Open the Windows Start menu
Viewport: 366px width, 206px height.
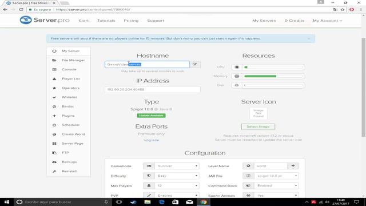(7, 202)
